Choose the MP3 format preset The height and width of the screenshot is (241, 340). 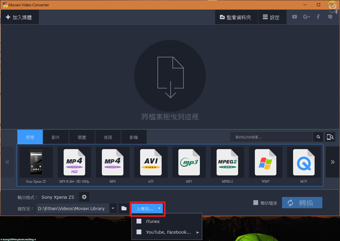tap(189, 165)
